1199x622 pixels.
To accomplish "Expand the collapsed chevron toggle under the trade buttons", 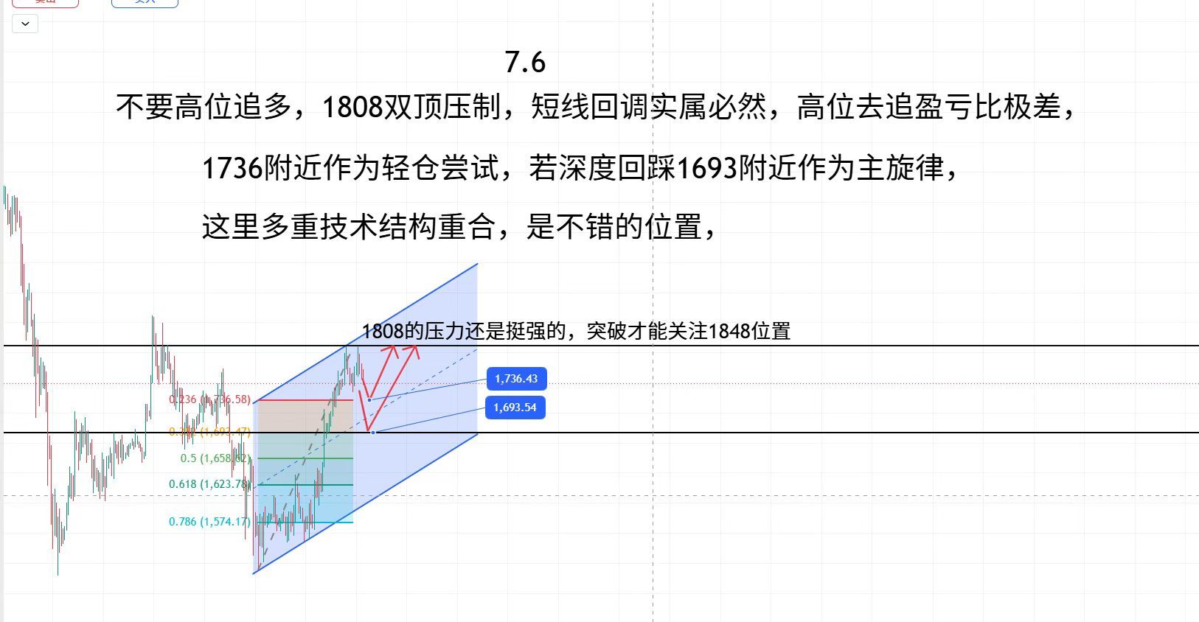I will pos(25,24).
